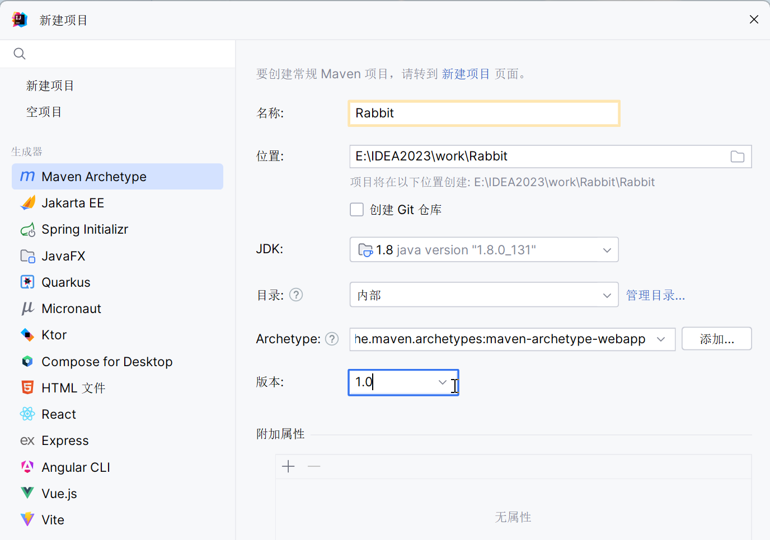Open the 新建项目 page link in the hint text

466,74
